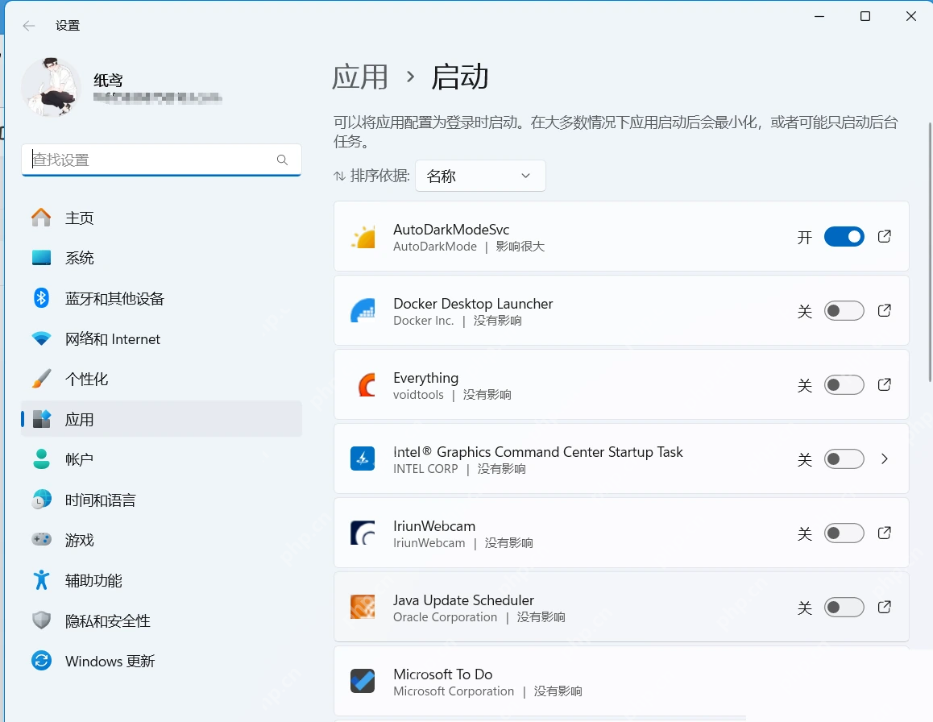
Task: Click the Oracle Corporation publisher text
Action: click(x=445, y=617)
